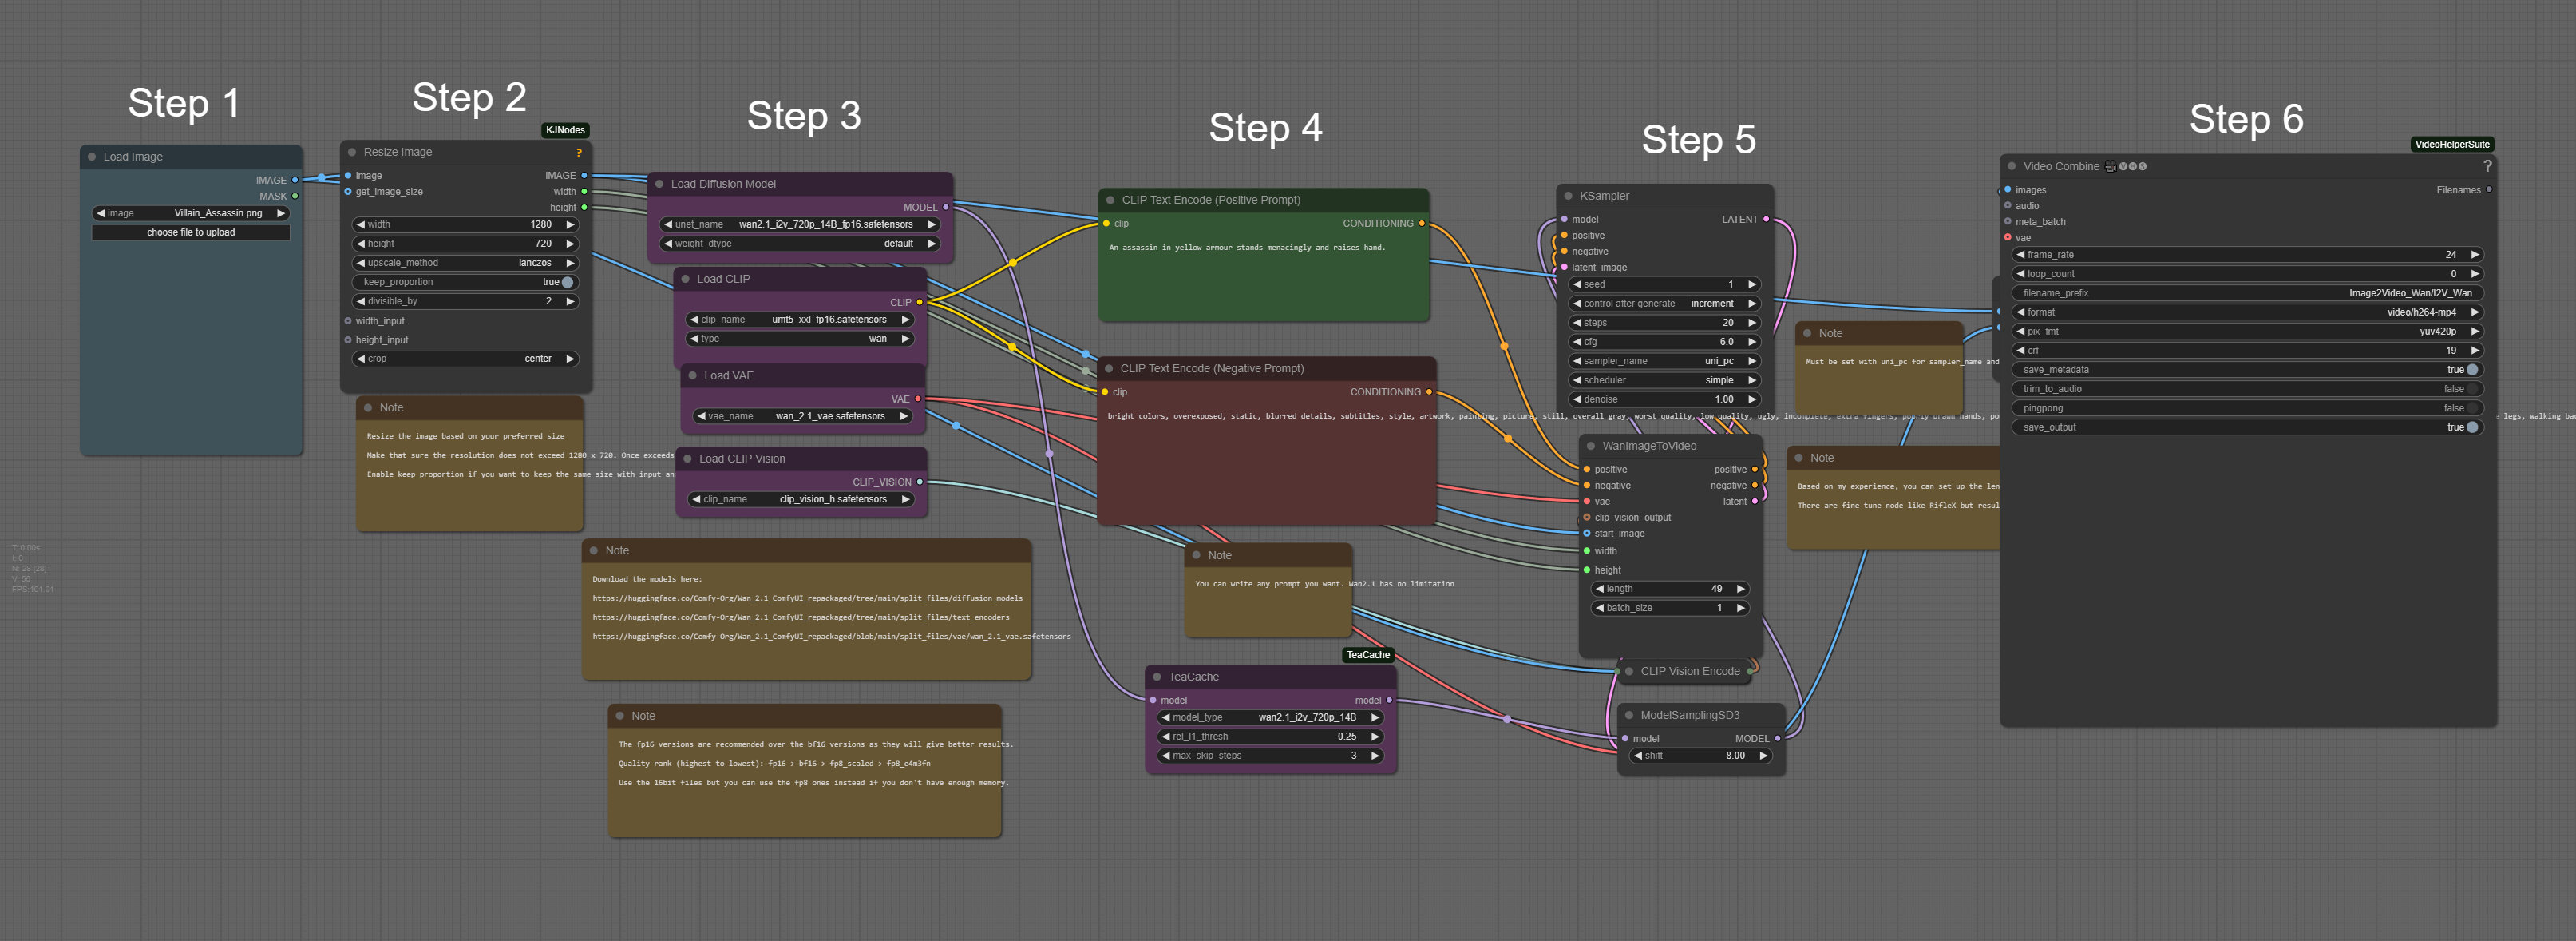Screen dimensions: 2576x941
Task: Collapse the Load Image node header dot
Action: pyautogui.click(x=91, y=156)
